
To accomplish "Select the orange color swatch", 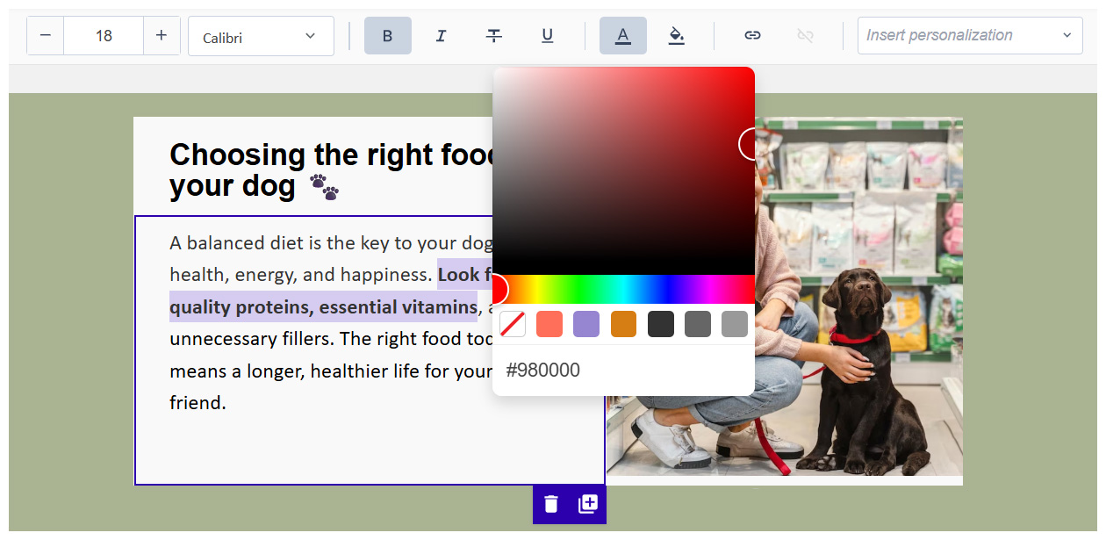I will [x=623, y=324].
